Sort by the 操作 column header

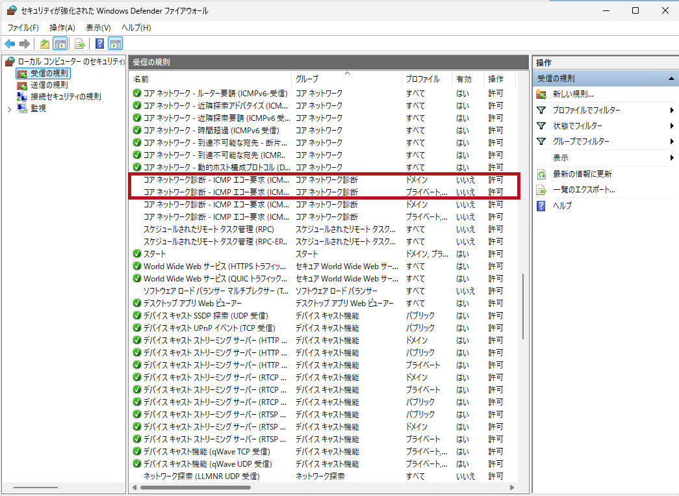click(500, 79)
